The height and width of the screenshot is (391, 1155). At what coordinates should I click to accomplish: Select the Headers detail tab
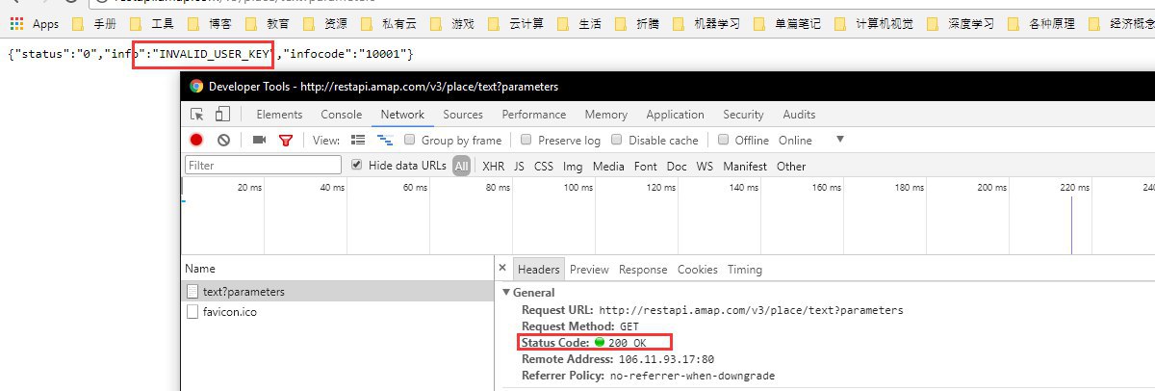[538, 270]
